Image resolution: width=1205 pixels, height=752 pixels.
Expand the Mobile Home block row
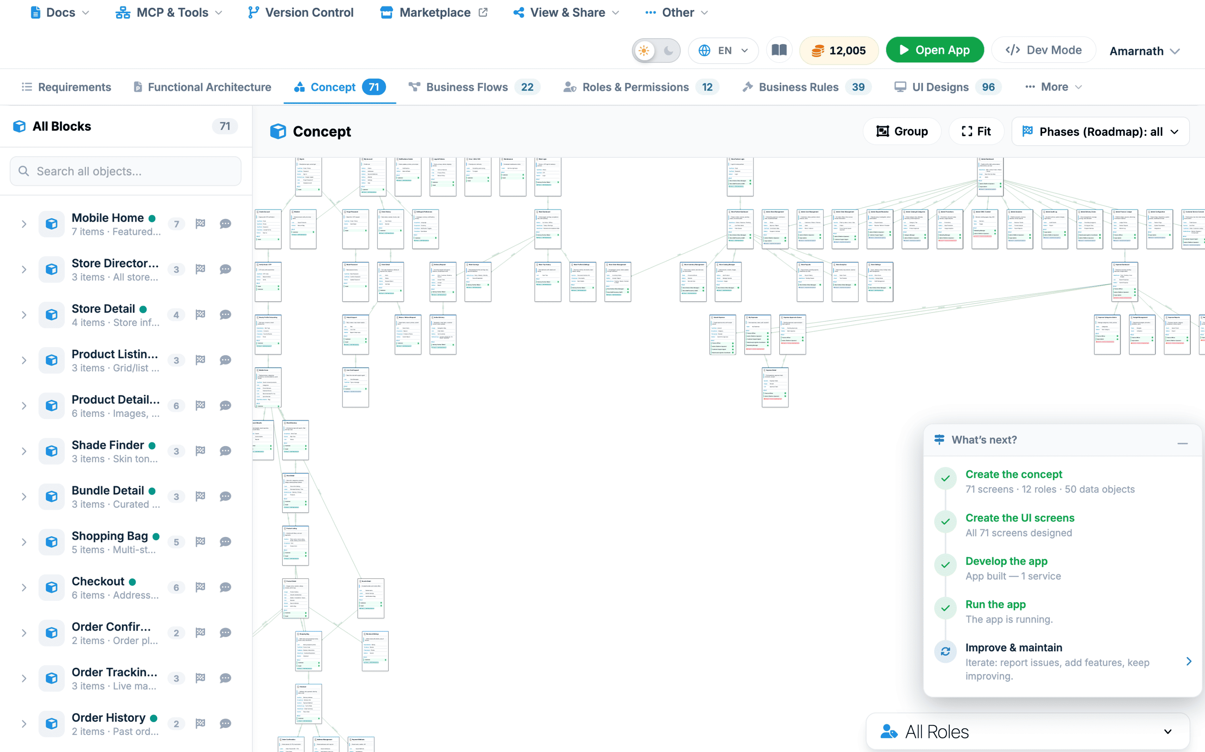point(24,224)
